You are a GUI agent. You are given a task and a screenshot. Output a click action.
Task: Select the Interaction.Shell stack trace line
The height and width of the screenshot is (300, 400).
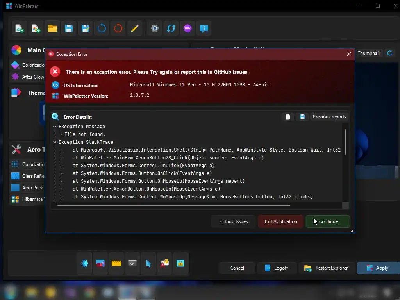(206, 150)
